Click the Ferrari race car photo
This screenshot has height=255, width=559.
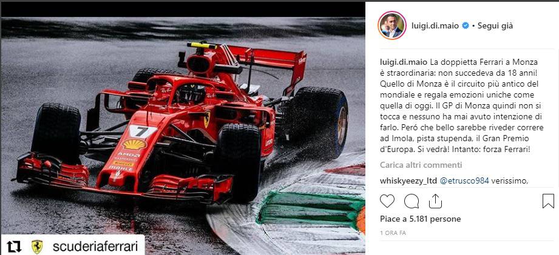(183, 135)
